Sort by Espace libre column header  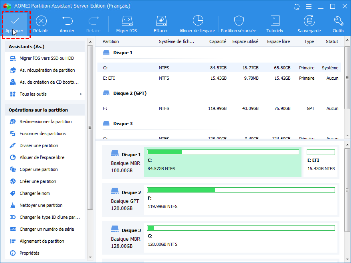[x=279, y=41]
